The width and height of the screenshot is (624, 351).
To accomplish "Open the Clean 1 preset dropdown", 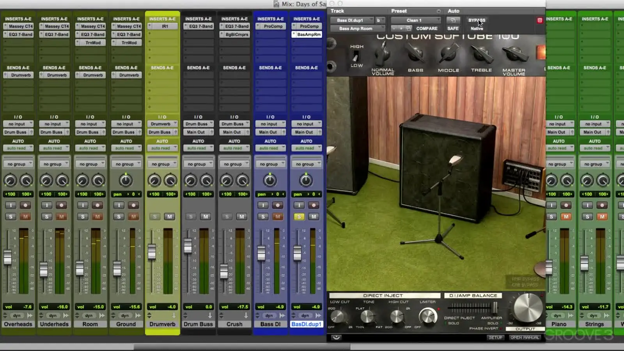I will [x=416, y=20].
